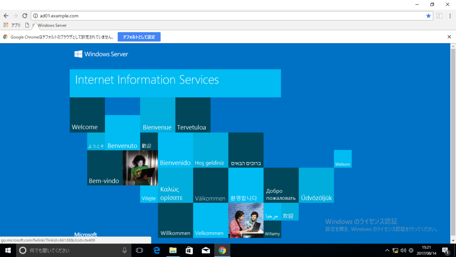Click the extension icon beside the star

coord(439,16)
